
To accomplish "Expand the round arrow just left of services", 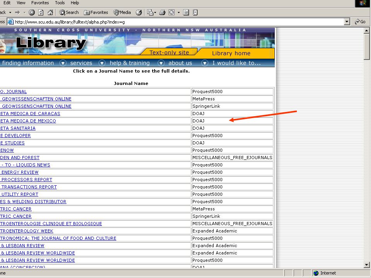I will click(63, 63).
